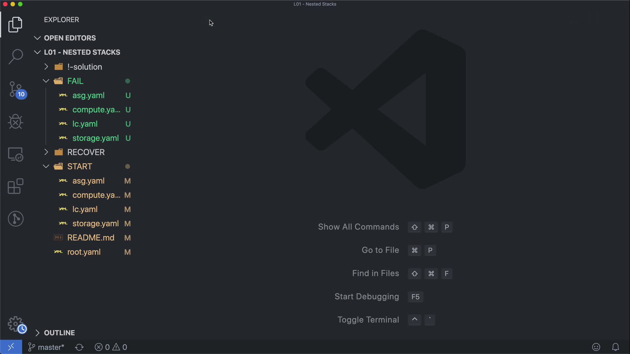Click the feedback smiley icon
Screen dimensions: 630x354
(x=596, y=347)
